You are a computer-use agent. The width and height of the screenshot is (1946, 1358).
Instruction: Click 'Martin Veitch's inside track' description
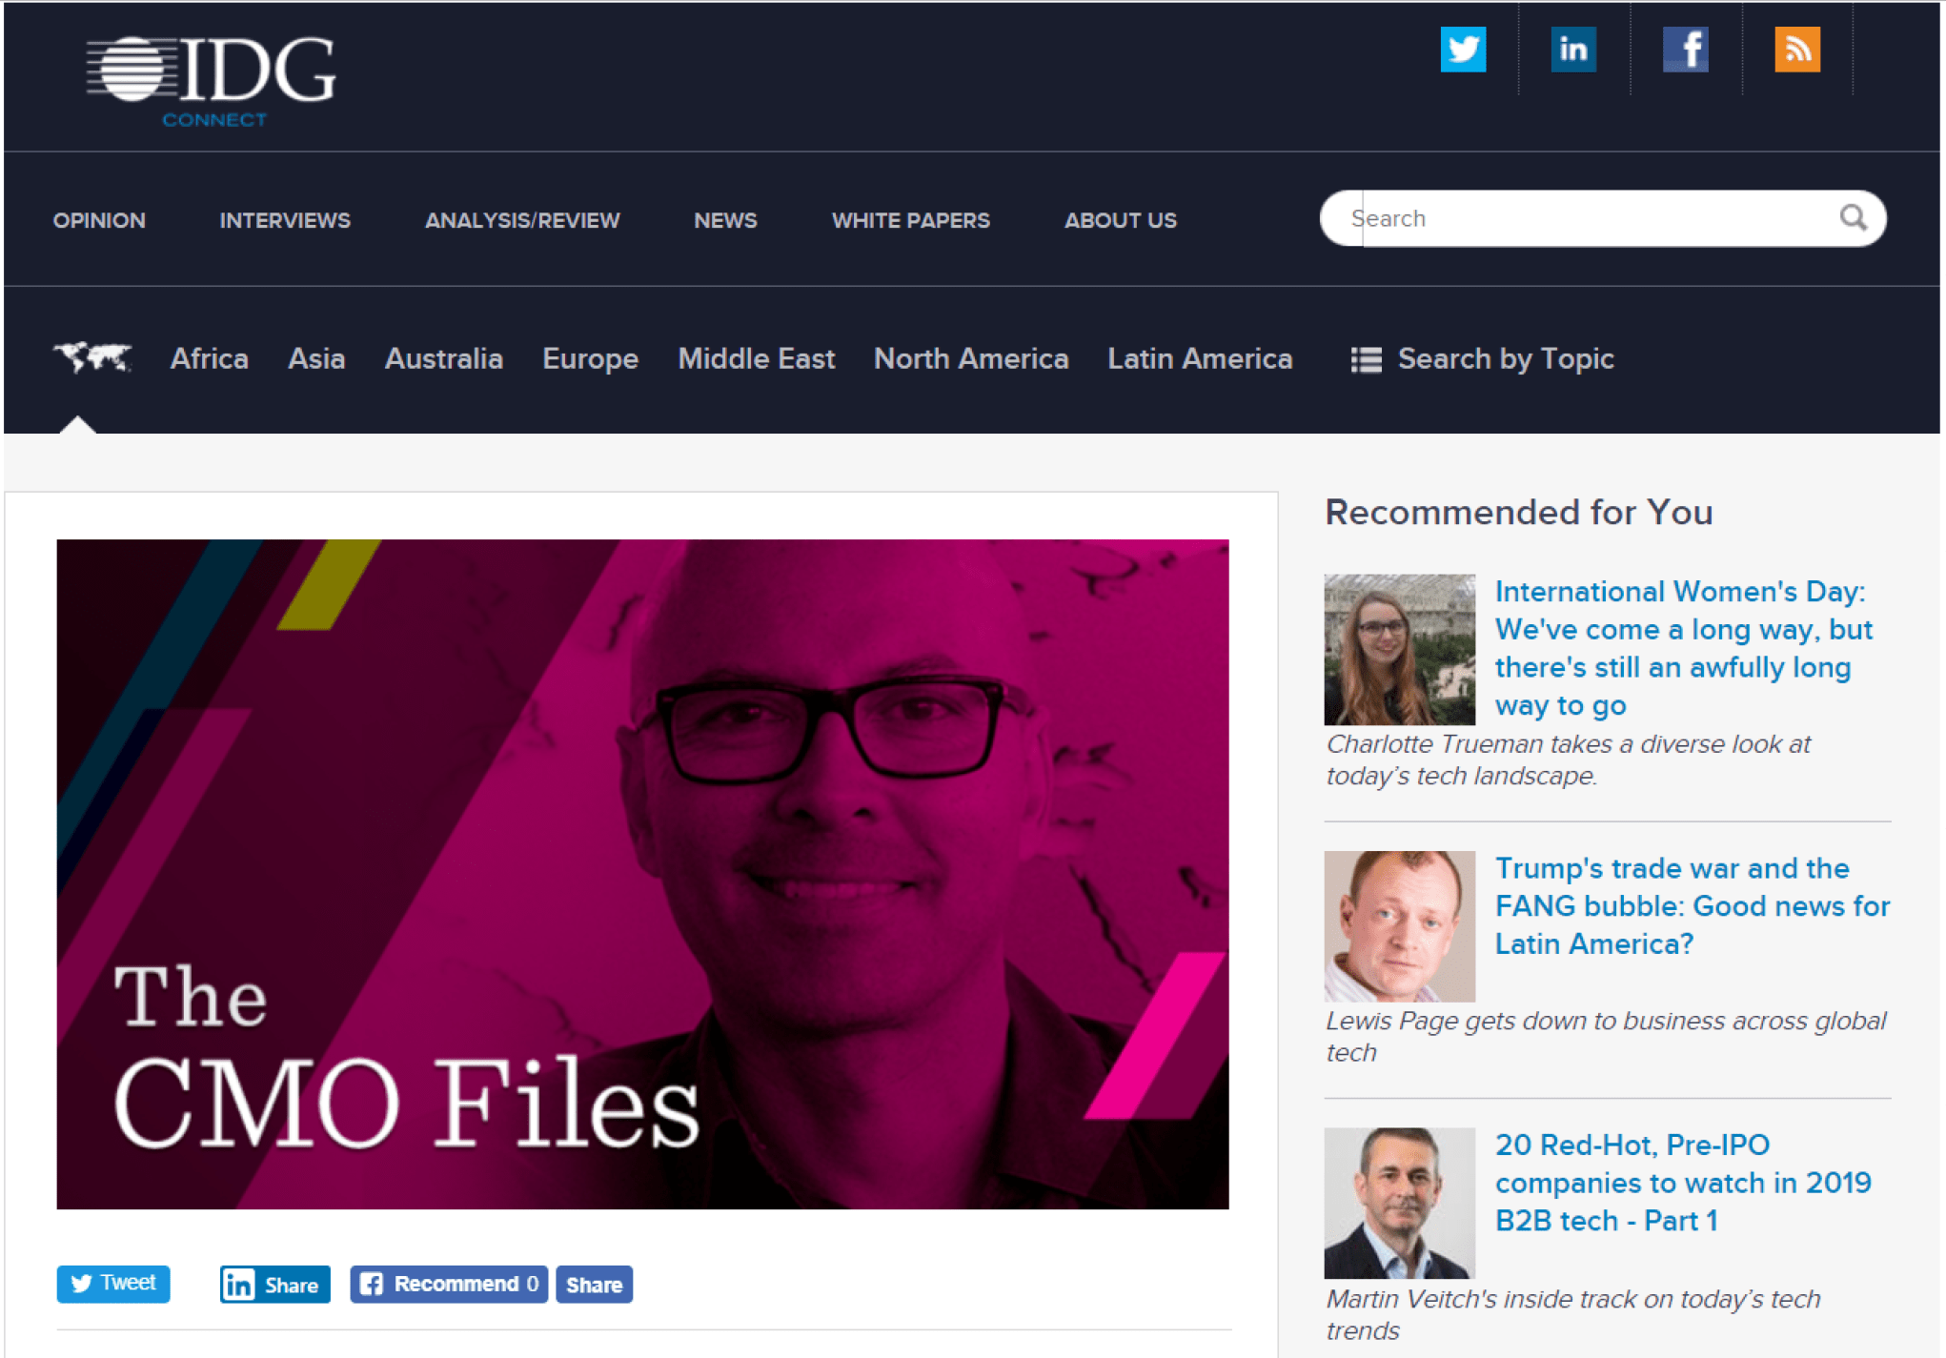pyautogui.click(x=1573, y=1314)
